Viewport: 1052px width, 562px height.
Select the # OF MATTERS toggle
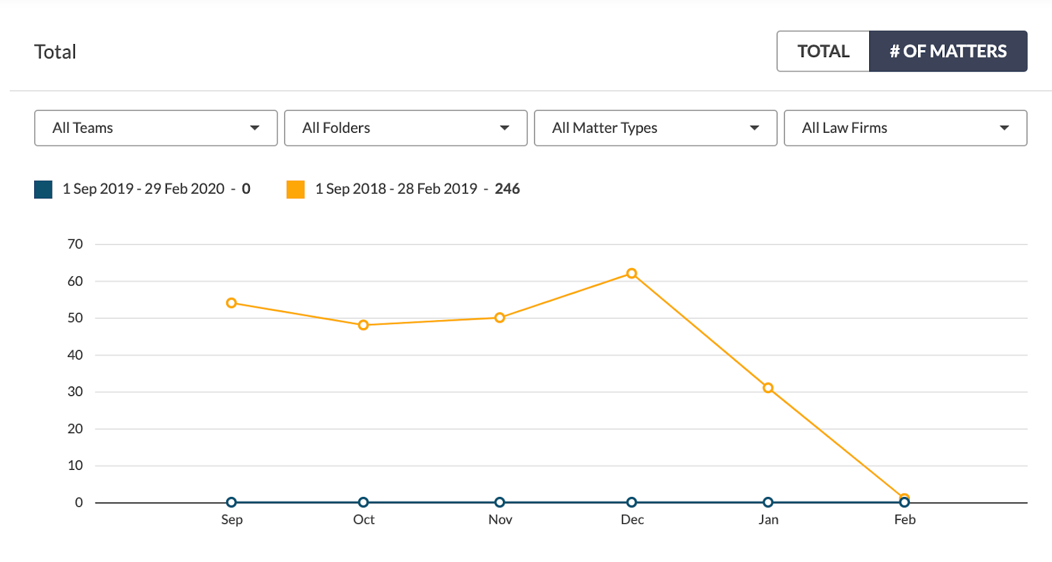[x=948, y=51]
